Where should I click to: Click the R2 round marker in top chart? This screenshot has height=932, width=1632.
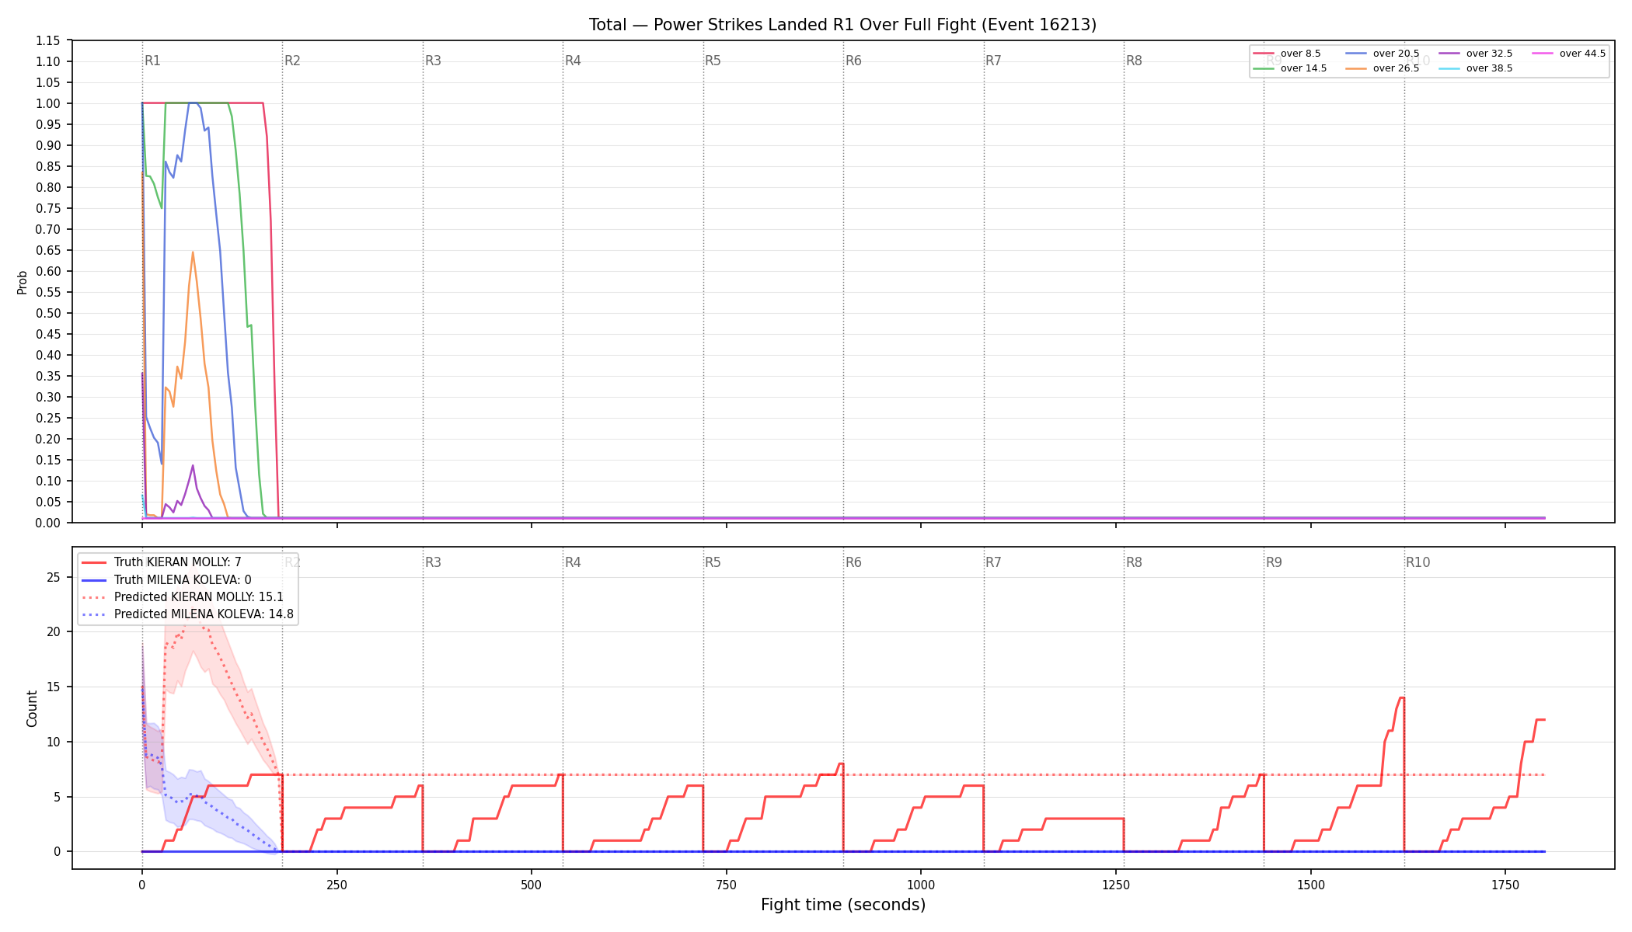click(292, 61)
